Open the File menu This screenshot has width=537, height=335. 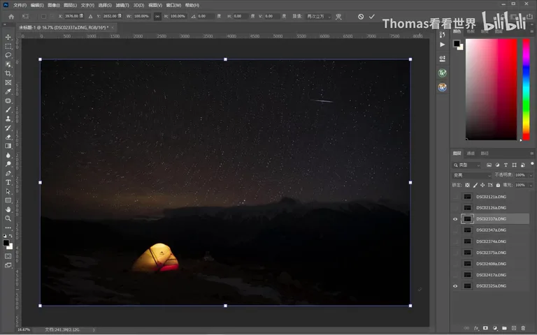click(20, 5)
